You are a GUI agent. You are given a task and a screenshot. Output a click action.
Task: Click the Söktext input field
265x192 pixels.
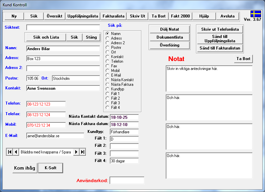tap(63, 27)
